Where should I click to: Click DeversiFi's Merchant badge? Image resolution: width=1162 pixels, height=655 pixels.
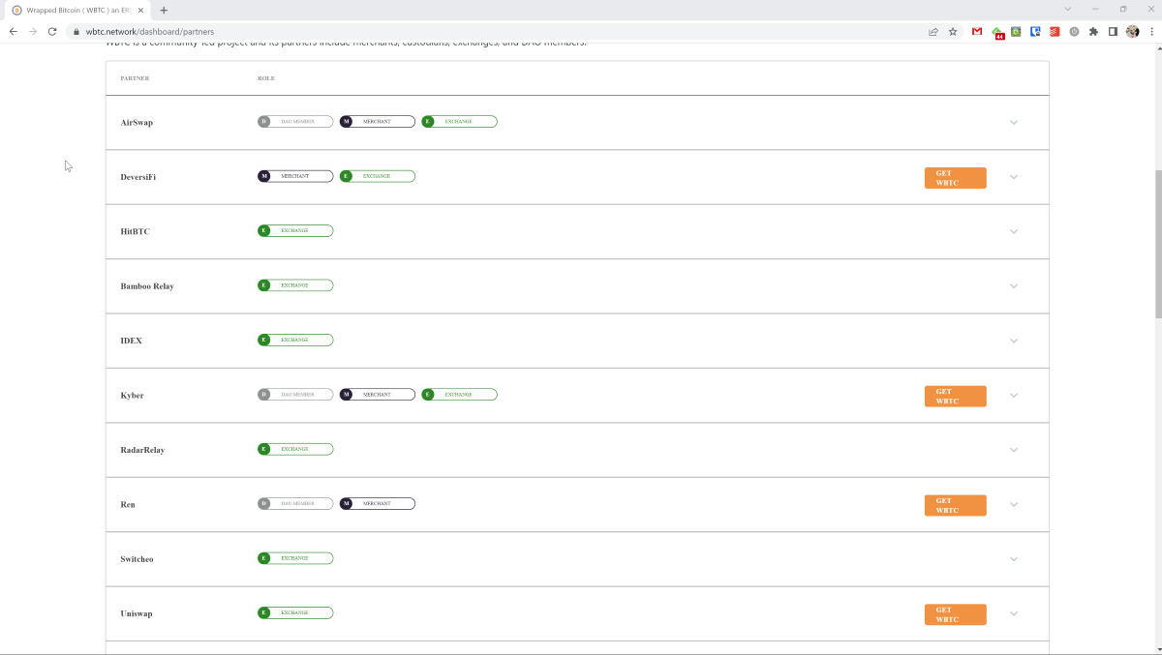coord(295,176)
